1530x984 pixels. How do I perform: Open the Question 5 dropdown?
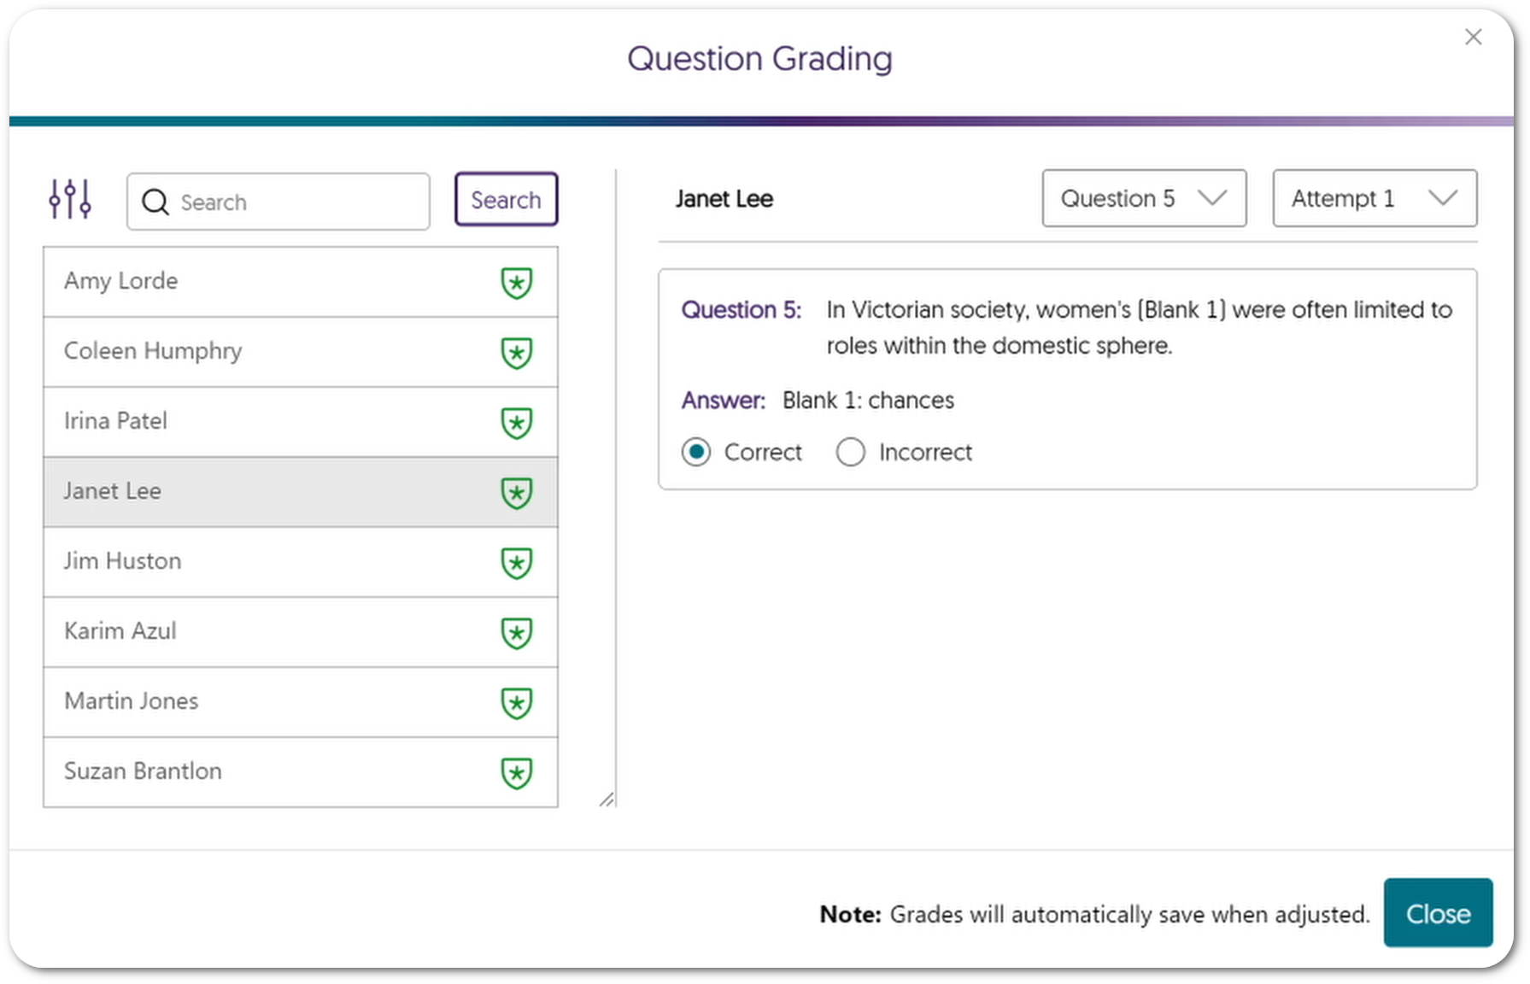click(1143, 198)
